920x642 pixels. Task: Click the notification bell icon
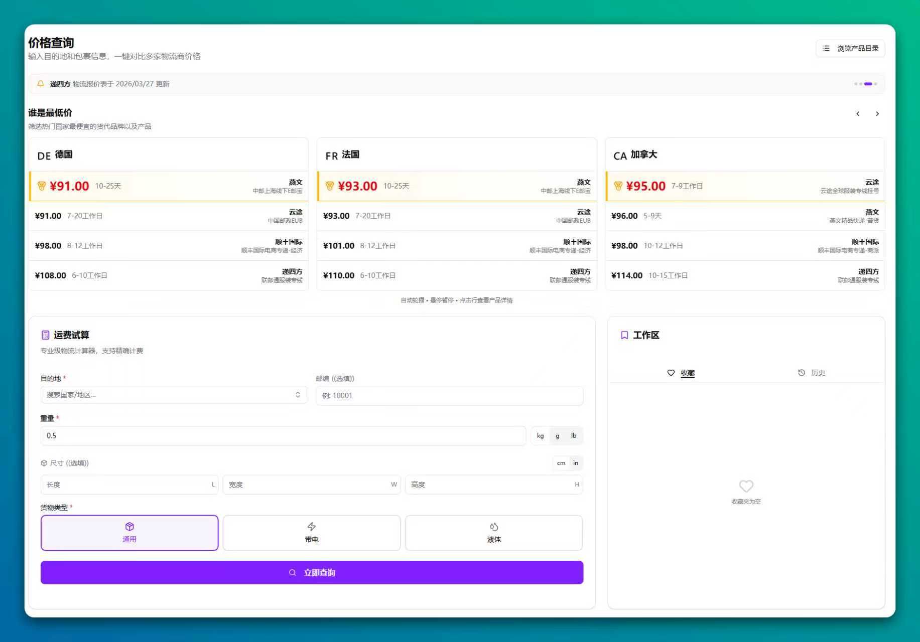(x=41, y=84)
